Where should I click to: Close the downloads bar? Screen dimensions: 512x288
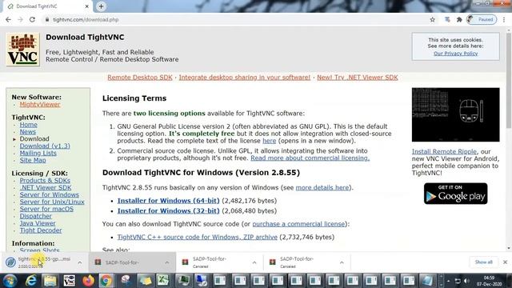point(505,262)
